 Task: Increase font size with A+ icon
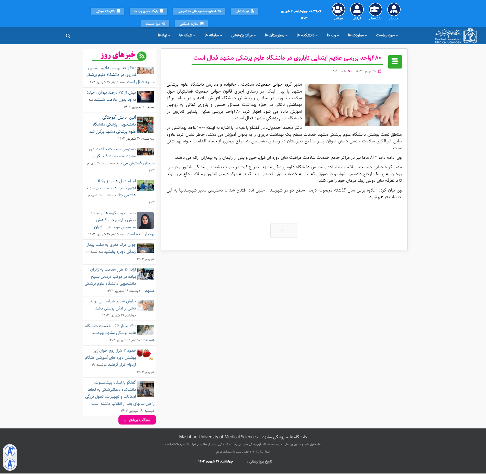10,451
